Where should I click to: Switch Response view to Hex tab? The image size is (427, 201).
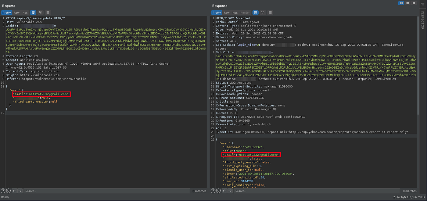tap(235, 13)
